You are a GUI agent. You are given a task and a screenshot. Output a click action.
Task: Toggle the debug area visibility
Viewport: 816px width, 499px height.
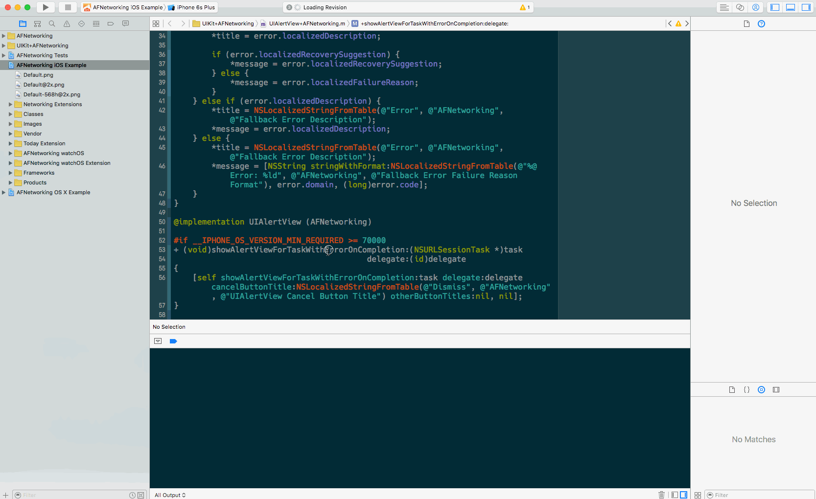791,7
